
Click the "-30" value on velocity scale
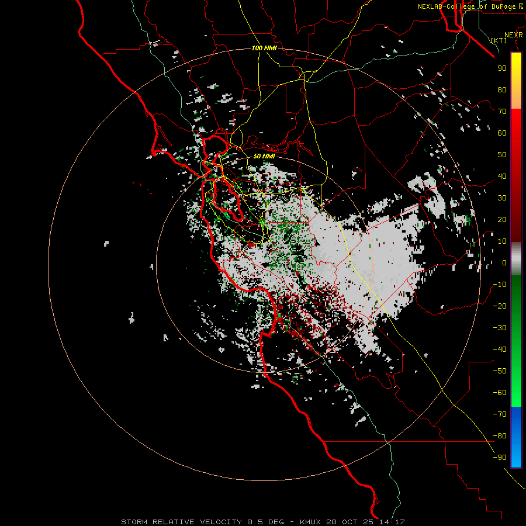[500, 328]
